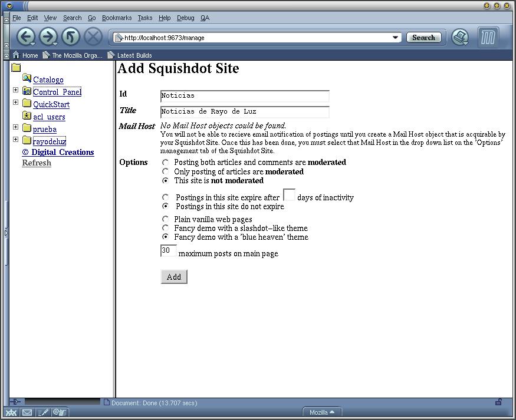Go back with the Back arrow button

(26, 36)
